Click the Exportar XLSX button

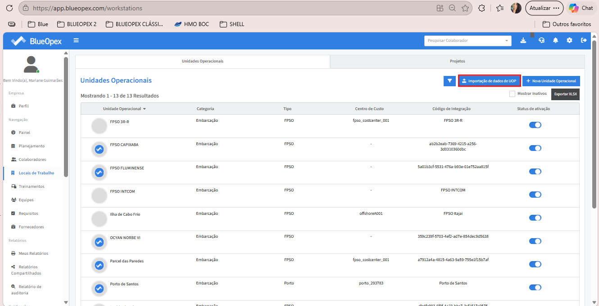click(565, 94)
